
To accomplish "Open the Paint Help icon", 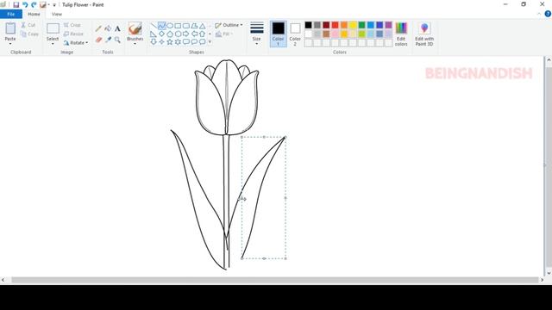I will [x=548, y=14].
